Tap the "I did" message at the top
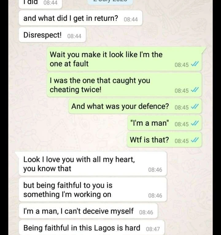221x235 pixels. 41,4
